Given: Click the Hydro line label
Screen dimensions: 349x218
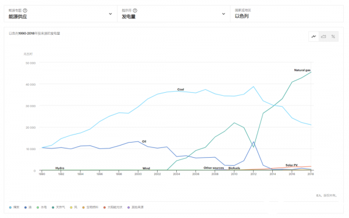Looking at the screenshot, I should [60, 168].
